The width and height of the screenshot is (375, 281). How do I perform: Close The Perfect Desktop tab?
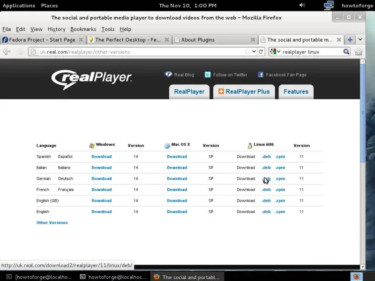click(x=167, y=40)
